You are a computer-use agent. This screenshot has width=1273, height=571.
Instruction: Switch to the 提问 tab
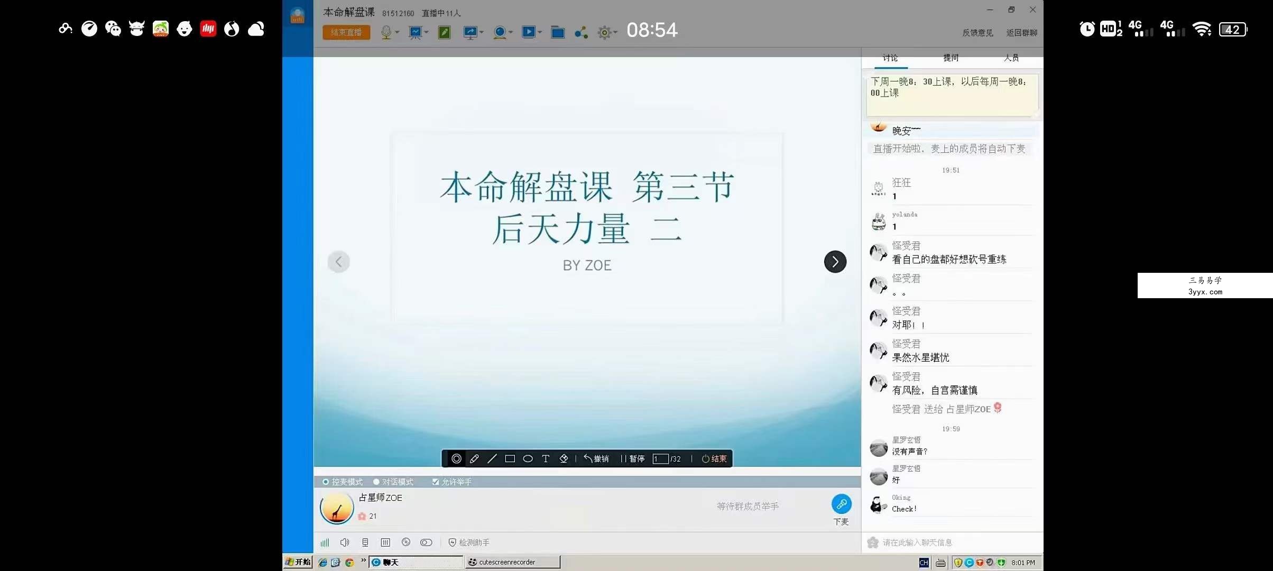click(x=951, y=58)
